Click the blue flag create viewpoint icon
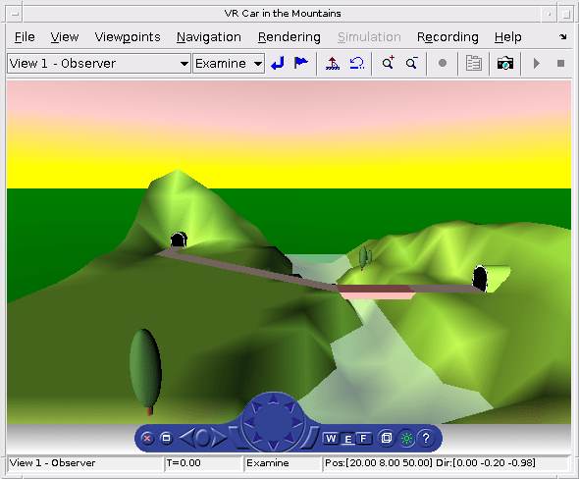Screen dimensions: 579x479 pos(301,63)
